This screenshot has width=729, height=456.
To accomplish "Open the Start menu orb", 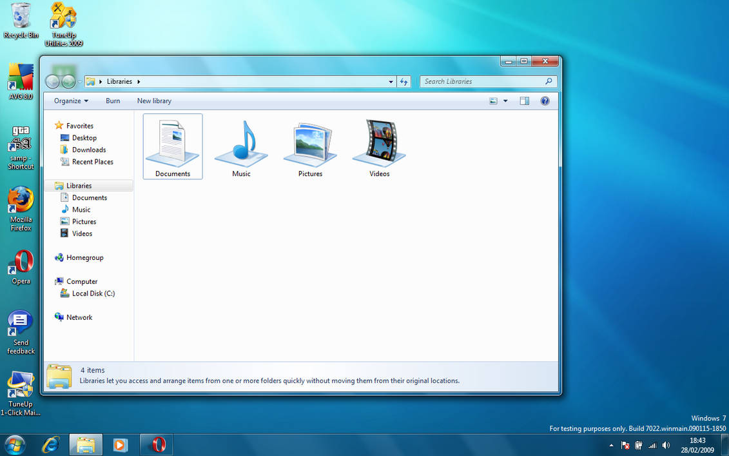I will [14, 445].
